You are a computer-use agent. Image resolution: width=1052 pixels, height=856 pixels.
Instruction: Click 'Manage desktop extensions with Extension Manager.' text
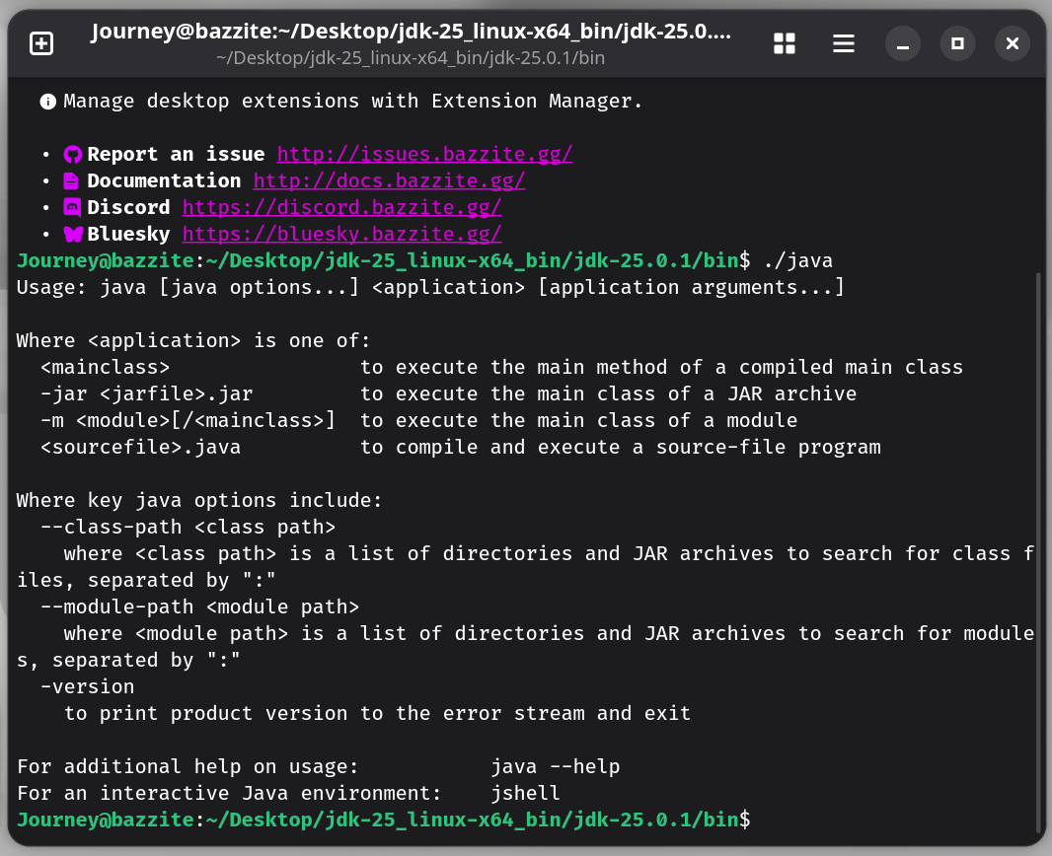click(353, 102)
